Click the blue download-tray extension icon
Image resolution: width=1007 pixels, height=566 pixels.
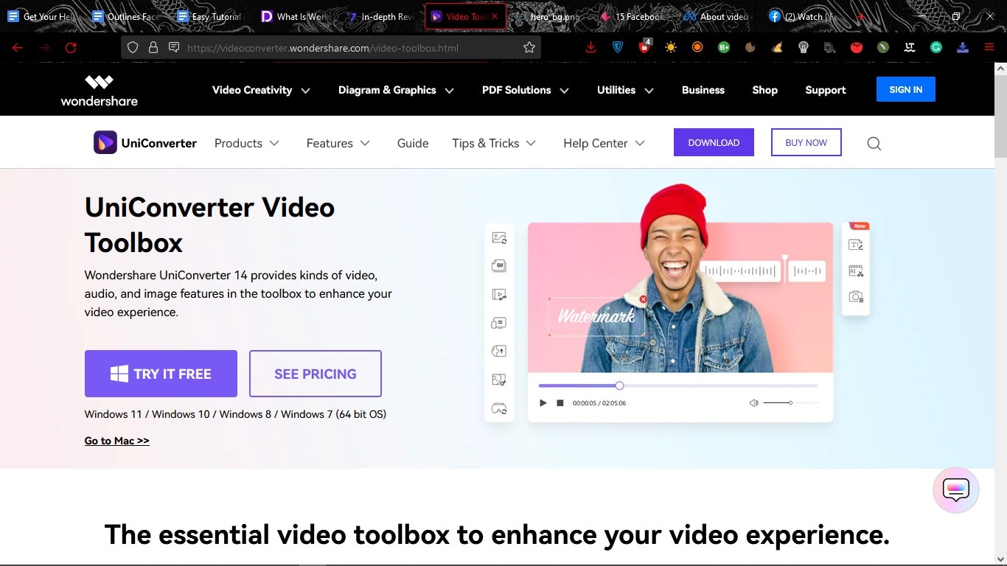pos(963,48)
